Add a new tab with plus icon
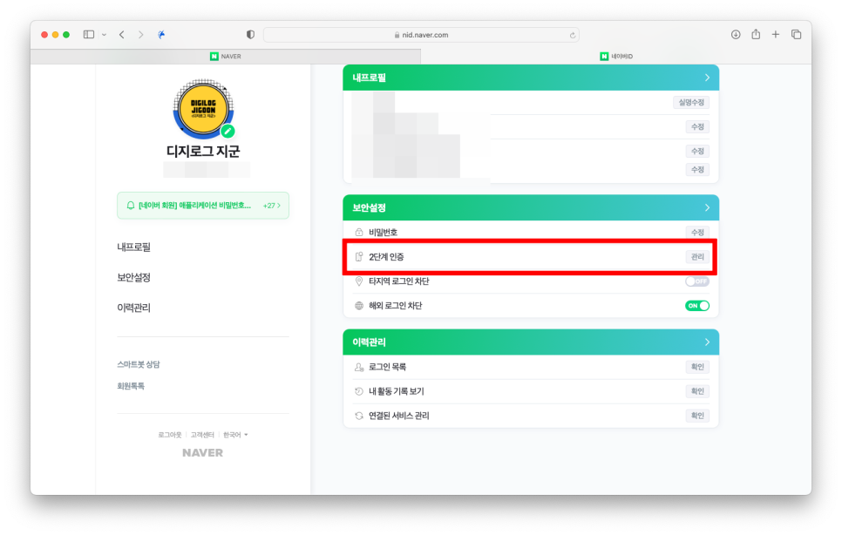This screenshot has width=842, height=535. [x=776, y=34]
